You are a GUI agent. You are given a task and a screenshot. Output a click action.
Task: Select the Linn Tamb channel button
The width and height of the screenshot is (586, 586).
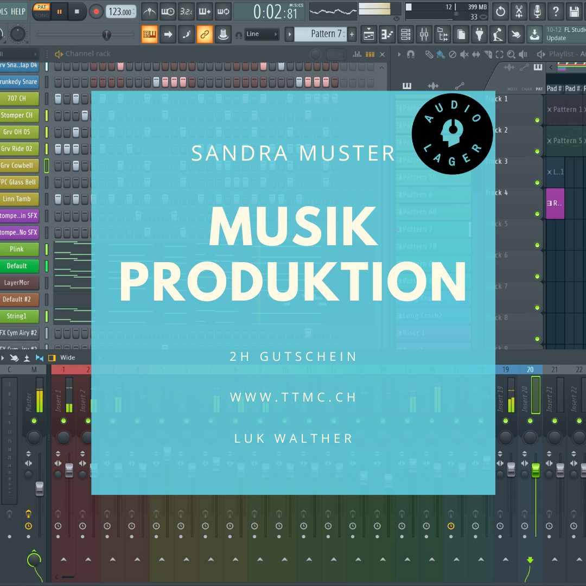click(x=19, y=199)
